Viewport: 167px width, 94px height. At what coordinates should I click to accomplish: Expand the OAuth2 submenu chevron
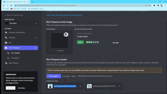point(36,38)
